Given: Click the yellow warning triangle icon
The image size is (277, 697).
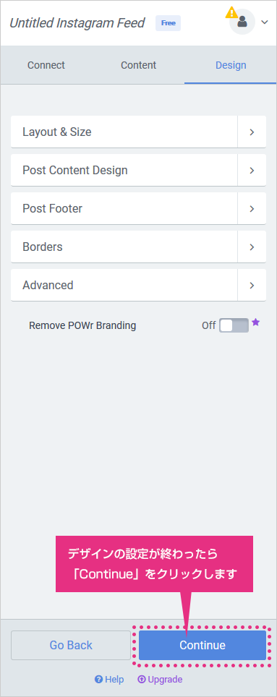Looking at the screenshot, I should click(231, 12).
